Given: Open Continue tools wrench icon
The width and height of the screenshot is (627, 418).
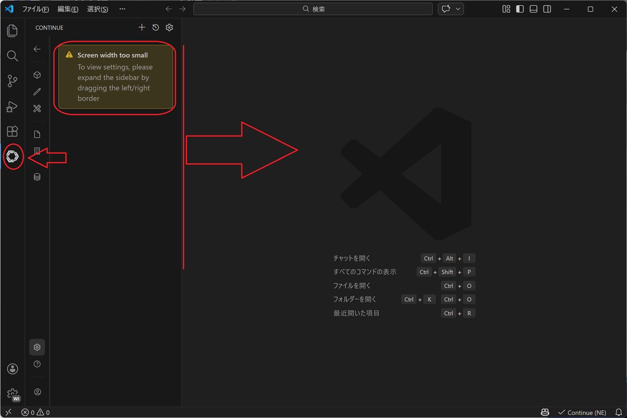Looking at the screenshot, I should [x=37, y=109].
